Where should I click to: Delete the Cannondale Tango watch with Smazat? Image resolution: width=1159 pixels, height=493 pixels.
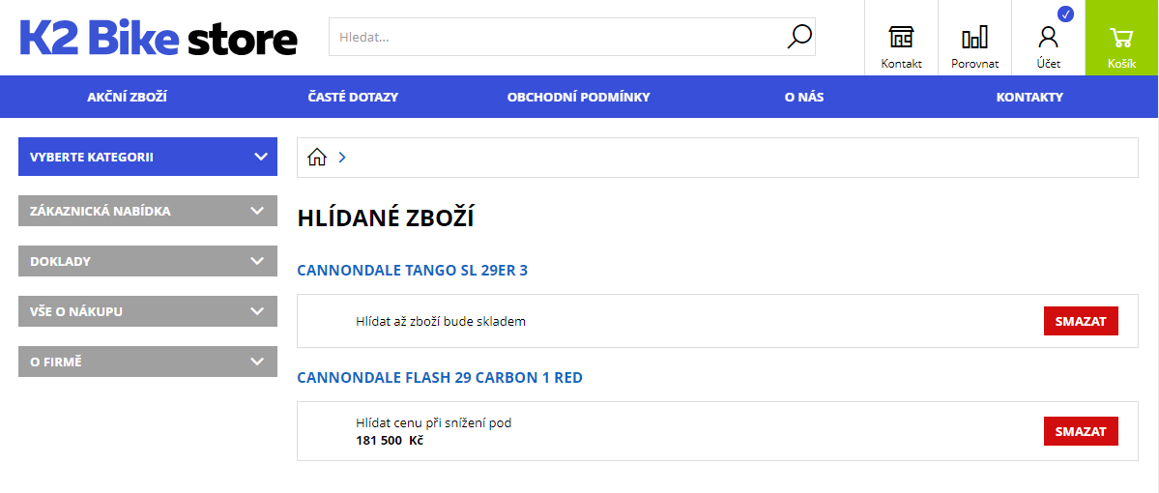(x=1080, y=321)
